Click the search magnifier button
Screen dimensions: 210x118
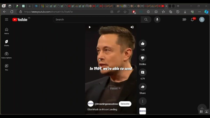coord(146,20)
